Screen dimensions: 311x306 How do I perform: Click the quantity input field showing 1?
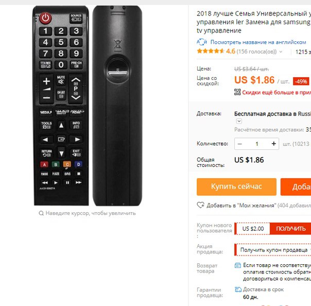click(256, 144)
